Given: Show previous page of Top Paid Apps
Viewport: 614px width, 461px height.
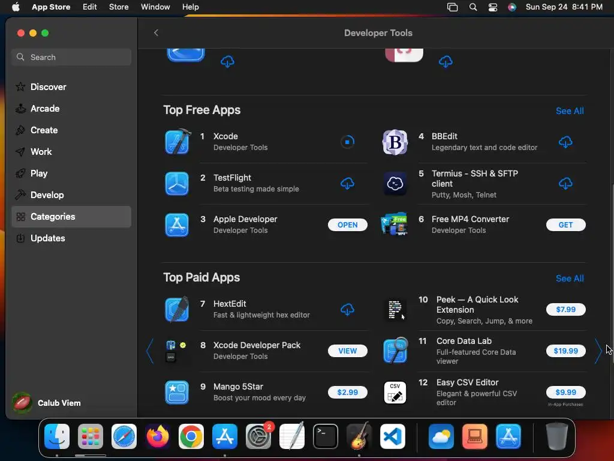Looking at the screenshot, I should click(x=150, y=351).
